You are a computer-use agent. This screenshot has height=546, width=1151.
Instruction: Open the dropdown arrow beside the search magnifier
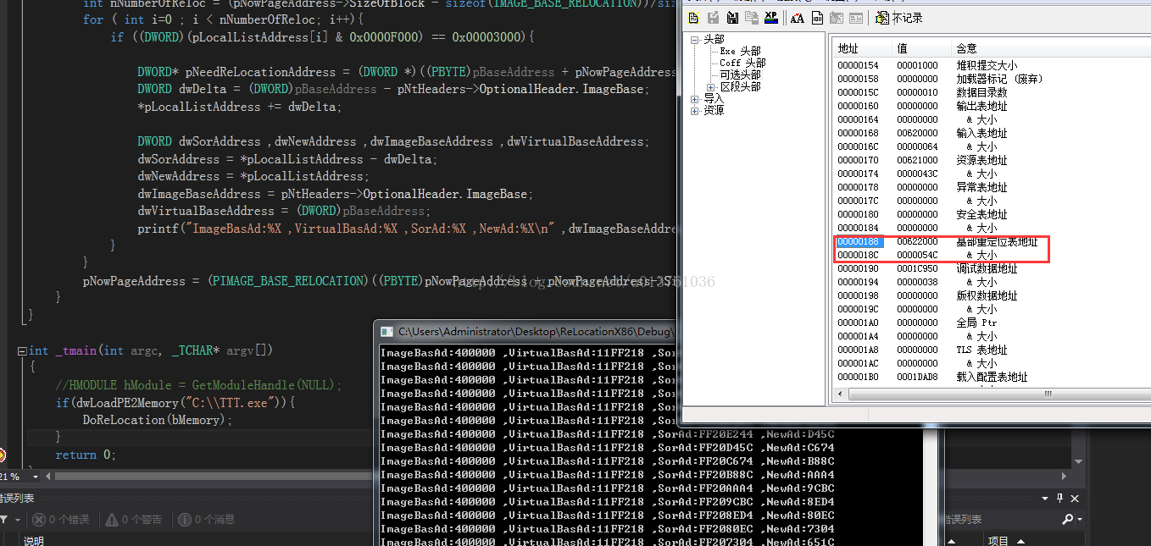[x=1079, y=519]
